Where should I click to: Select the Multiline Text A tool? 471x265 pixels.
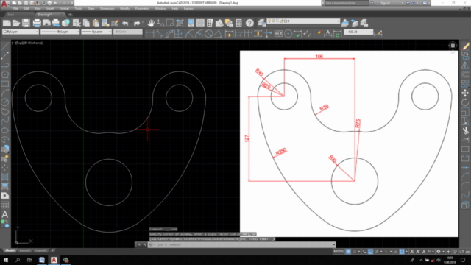click(5, 214)
